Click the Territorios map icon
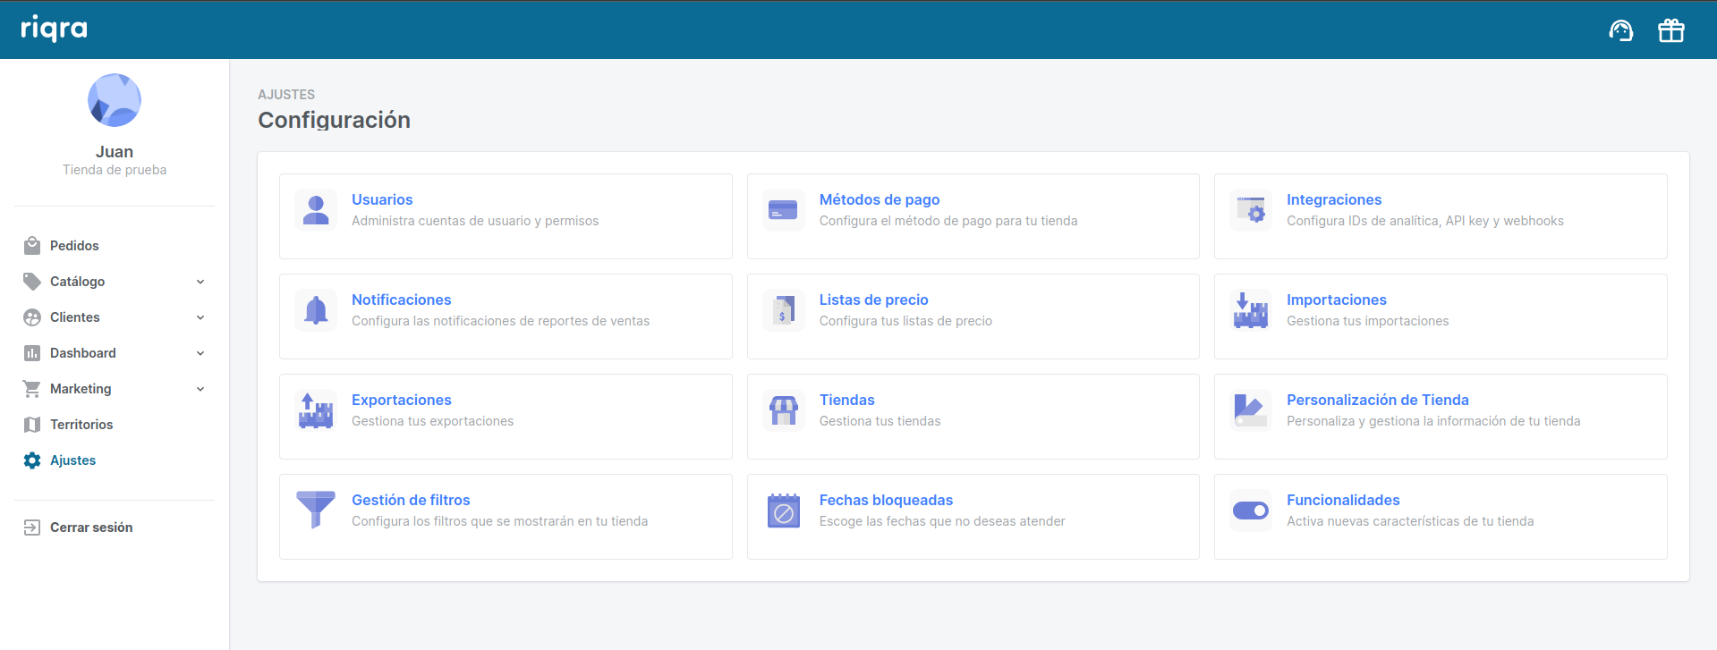Screen dimensions: 1717x650 [32, 425]
